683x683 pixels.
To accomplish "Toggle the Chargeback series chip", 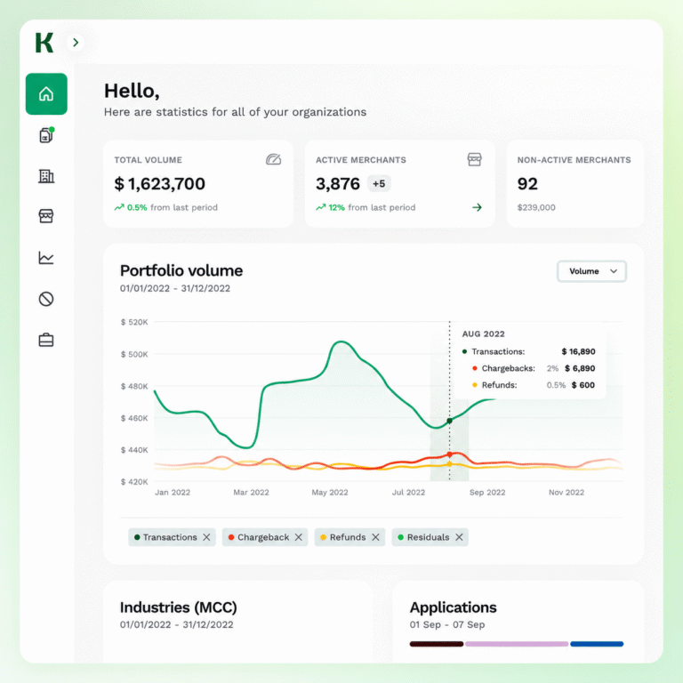I will [x=265, y=537].
